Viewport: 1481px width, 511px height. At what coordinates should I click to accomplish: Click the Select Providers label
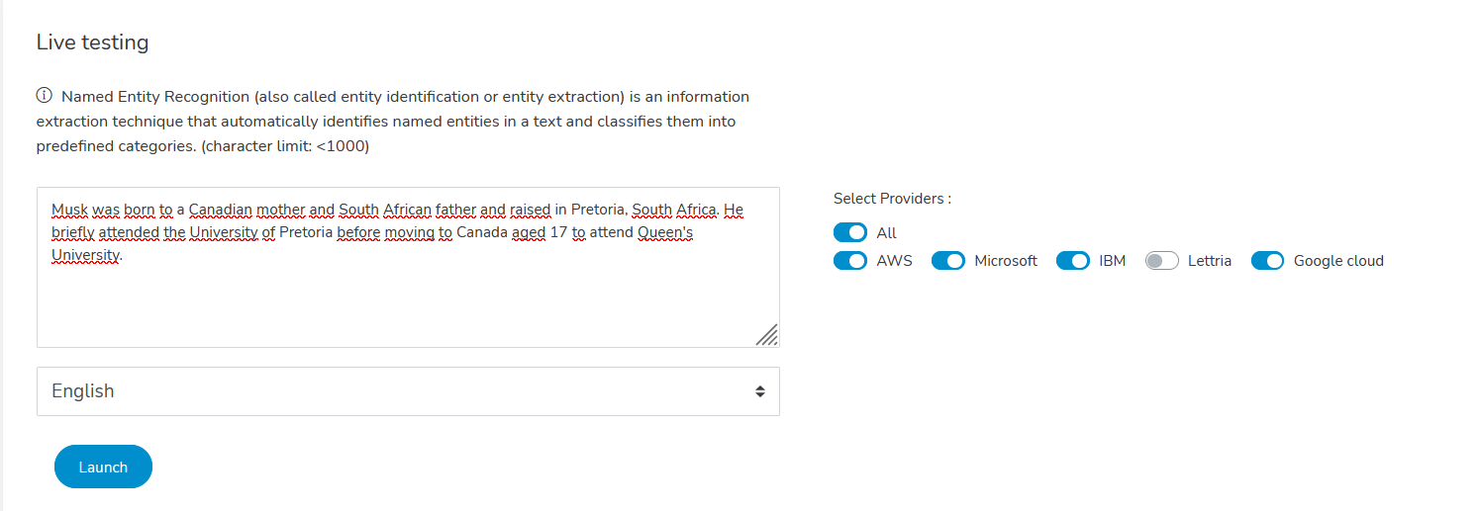click(892, 198)
